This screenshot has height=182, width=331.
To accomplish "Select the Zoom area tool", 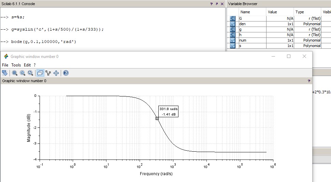I will tap(15, 73).
